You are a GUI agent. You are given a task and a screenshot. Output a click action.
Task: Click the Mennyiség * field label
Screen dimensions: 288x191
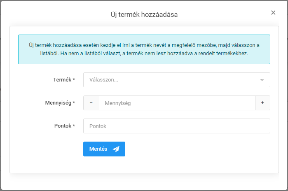[58, 103]
